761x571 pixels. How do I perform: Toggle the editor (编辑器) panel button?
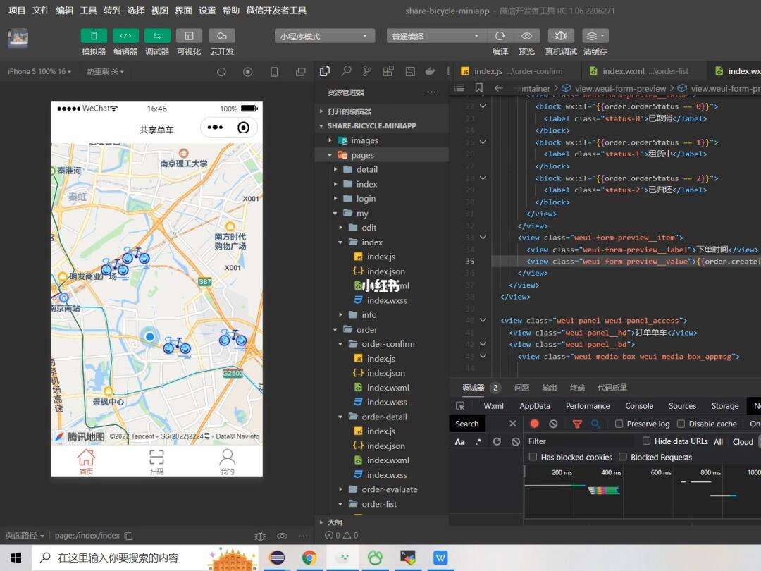tap(125, 36)
